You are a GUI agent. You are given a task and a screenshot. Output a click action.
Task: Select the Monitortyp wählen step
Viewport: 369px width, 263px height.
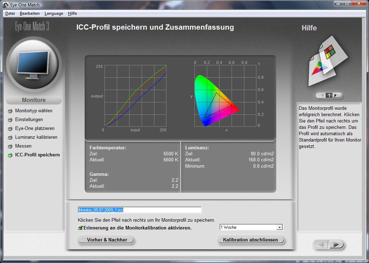click(x=34, y=111)
